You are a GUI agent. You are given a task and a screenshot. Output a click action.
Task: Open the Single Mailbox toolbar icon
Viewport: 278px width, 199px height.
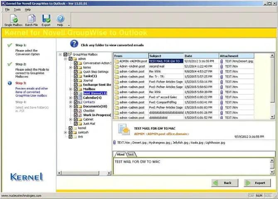(13, 18)
